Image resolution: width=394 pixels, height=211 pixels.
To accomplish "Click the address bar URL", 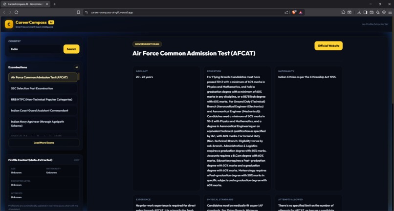I will pyautogui.click(x=112, y=12).
